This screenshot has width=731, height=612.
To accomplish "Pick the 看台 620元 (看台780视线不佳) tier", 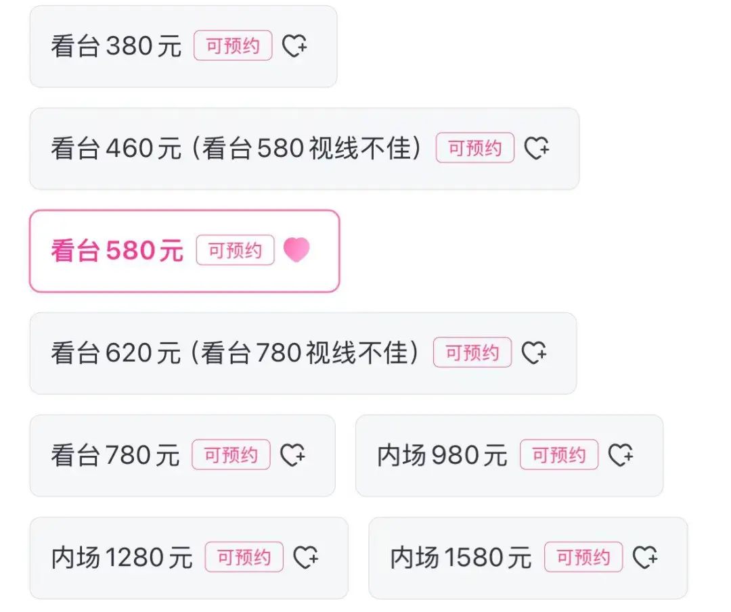I will click(303, 353).
